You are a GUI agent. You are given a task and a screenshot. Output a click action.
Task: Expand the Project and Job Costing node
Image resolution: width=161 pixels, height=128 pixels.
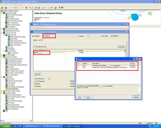click(2, 91)
